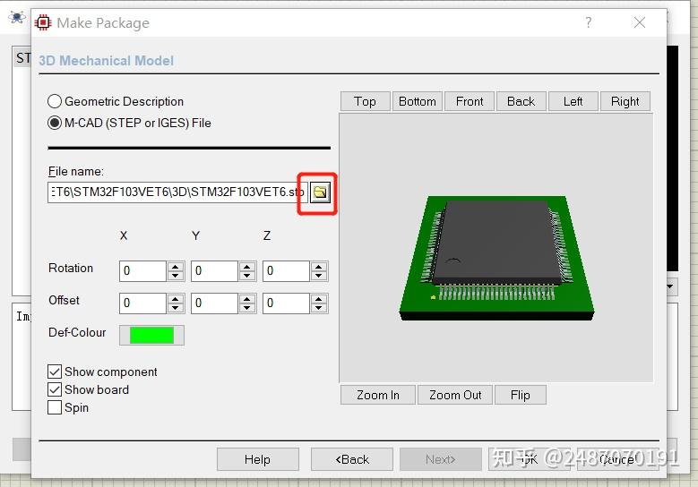Click the Offset Z value field

point(286,303)
